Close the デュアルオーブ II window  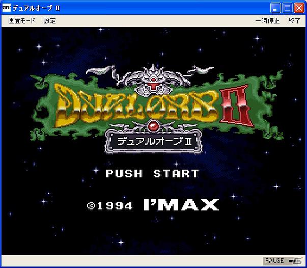coord(299,8)
